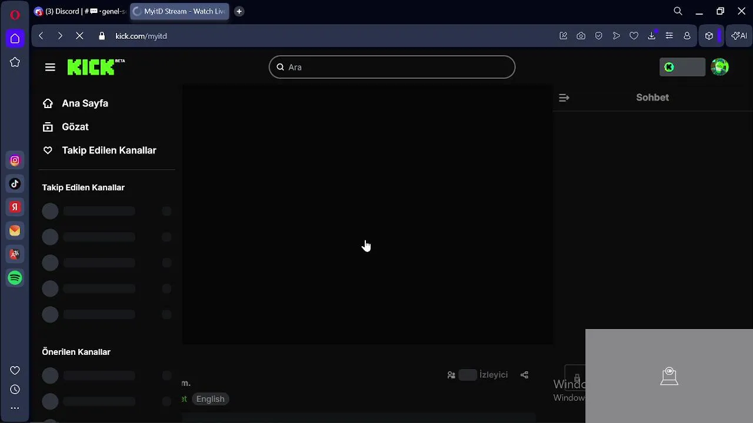The width and height of the screenshot is (753, 423).
Task: Open the ad blocker shield icon
Action: [x=598, y=36]
